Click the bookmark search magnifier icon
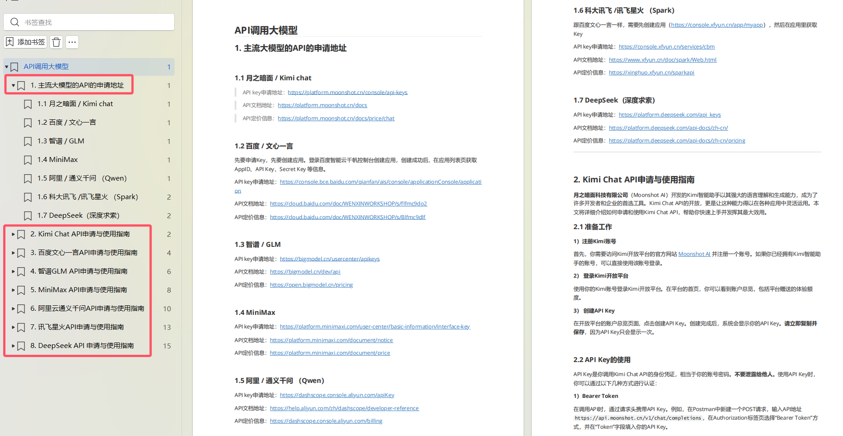This screenshot has height=436, width=843. pyautogui.click(x=15, y=22)
